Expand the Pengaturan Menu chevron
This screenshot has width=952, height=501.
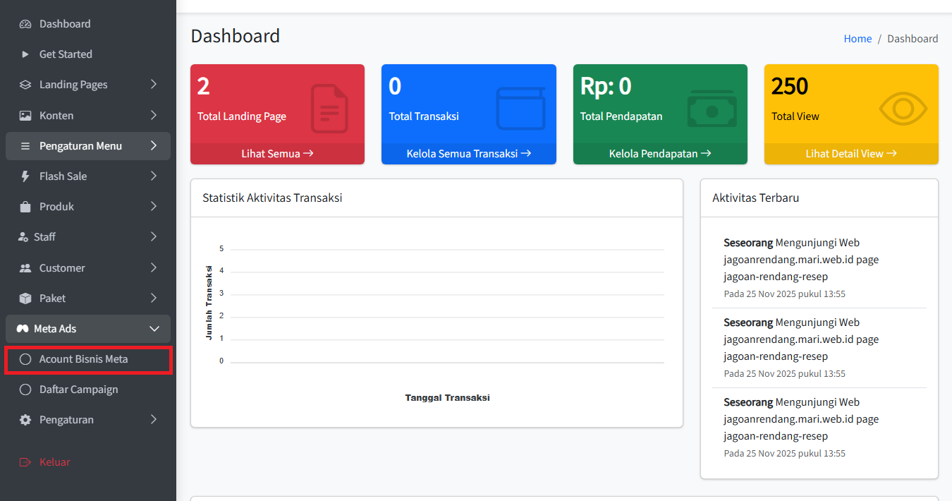pyautogui.click(x=154, y=146)
